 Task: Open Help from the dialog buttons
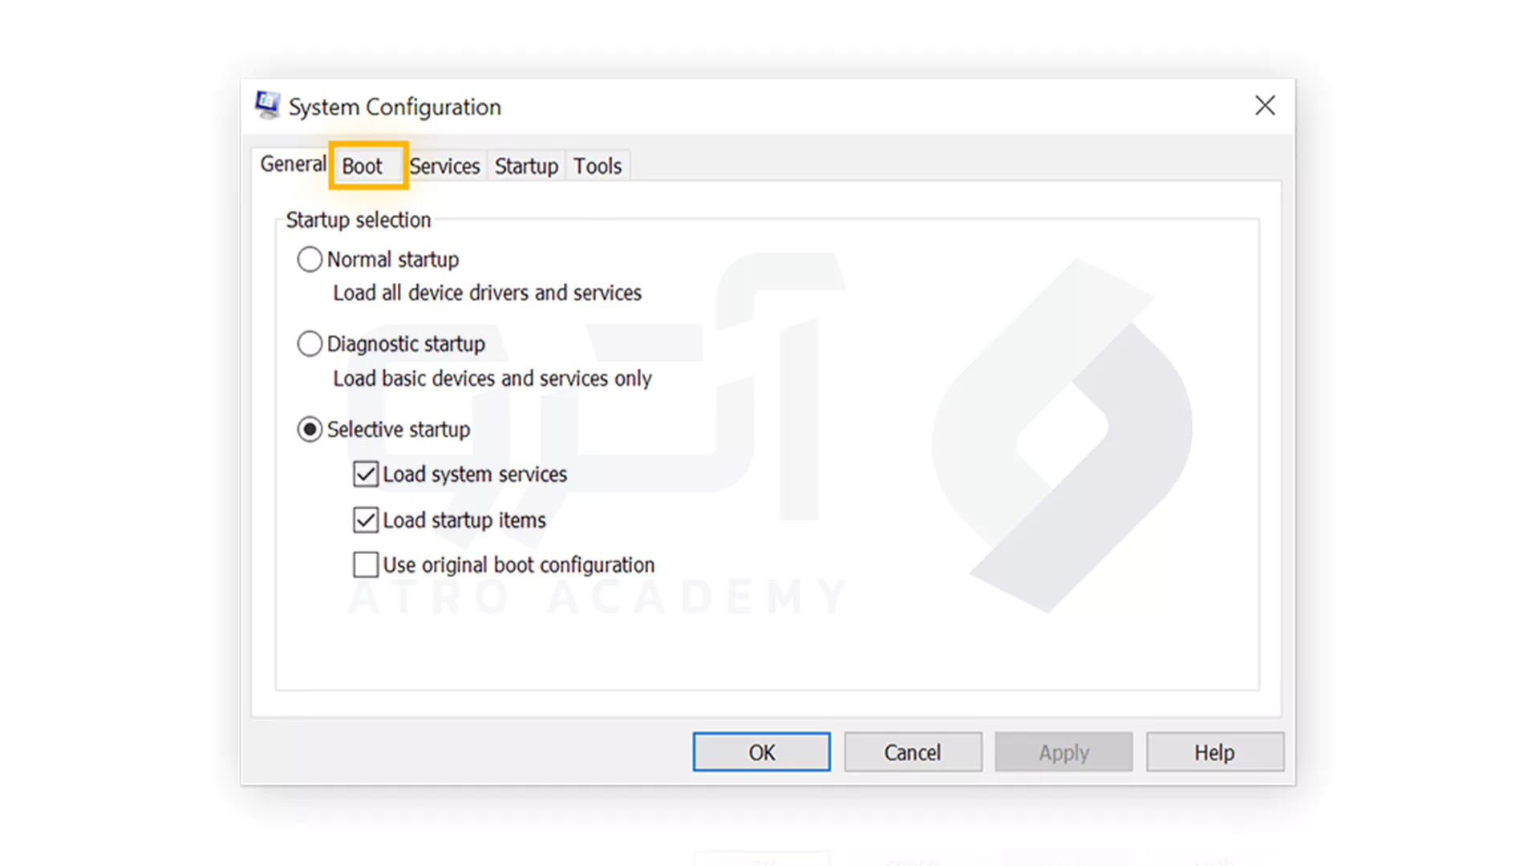pos(1214,752)
